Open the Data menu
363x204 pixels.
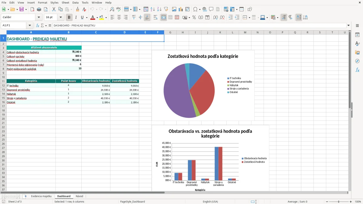click(75, 2)
